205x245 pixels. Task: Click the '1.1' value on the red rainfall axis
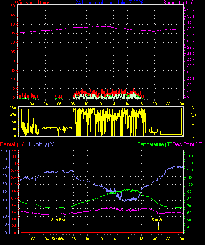(x=15, y=157)
